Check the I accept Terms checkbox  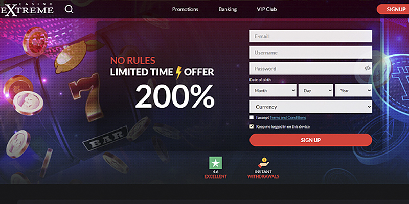pos(252,117)
